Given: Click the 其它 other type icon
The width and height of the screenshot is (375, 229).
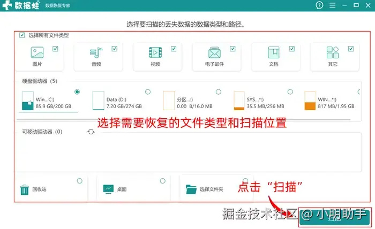Looking at the screenshot, I should pyautogui.click(x=333, y=52).
